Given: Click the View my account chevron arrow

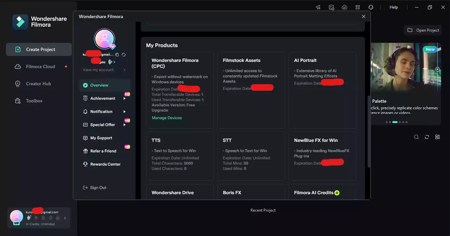Looking at the screenshot, I should [x=124, y=70].
